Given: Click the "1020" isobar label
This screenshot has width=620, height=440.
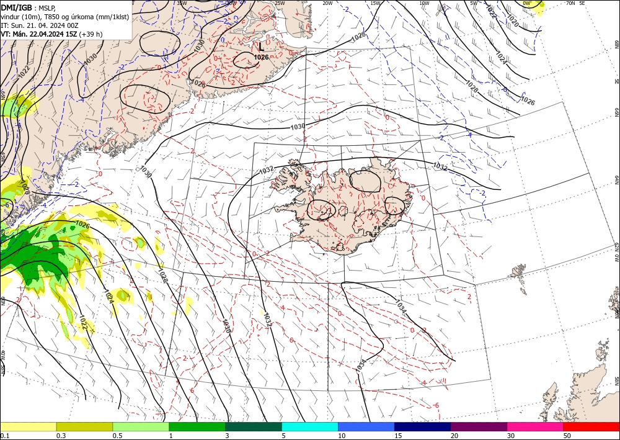Looking at the screenshot, I should tap(513, 20).
